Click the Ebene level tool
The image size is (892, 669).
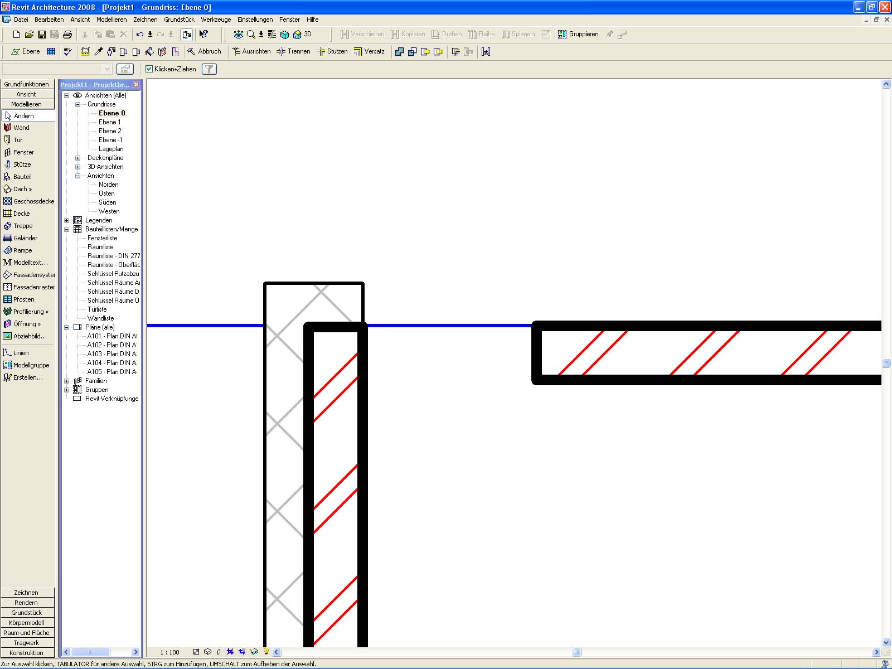coord(26,51)
